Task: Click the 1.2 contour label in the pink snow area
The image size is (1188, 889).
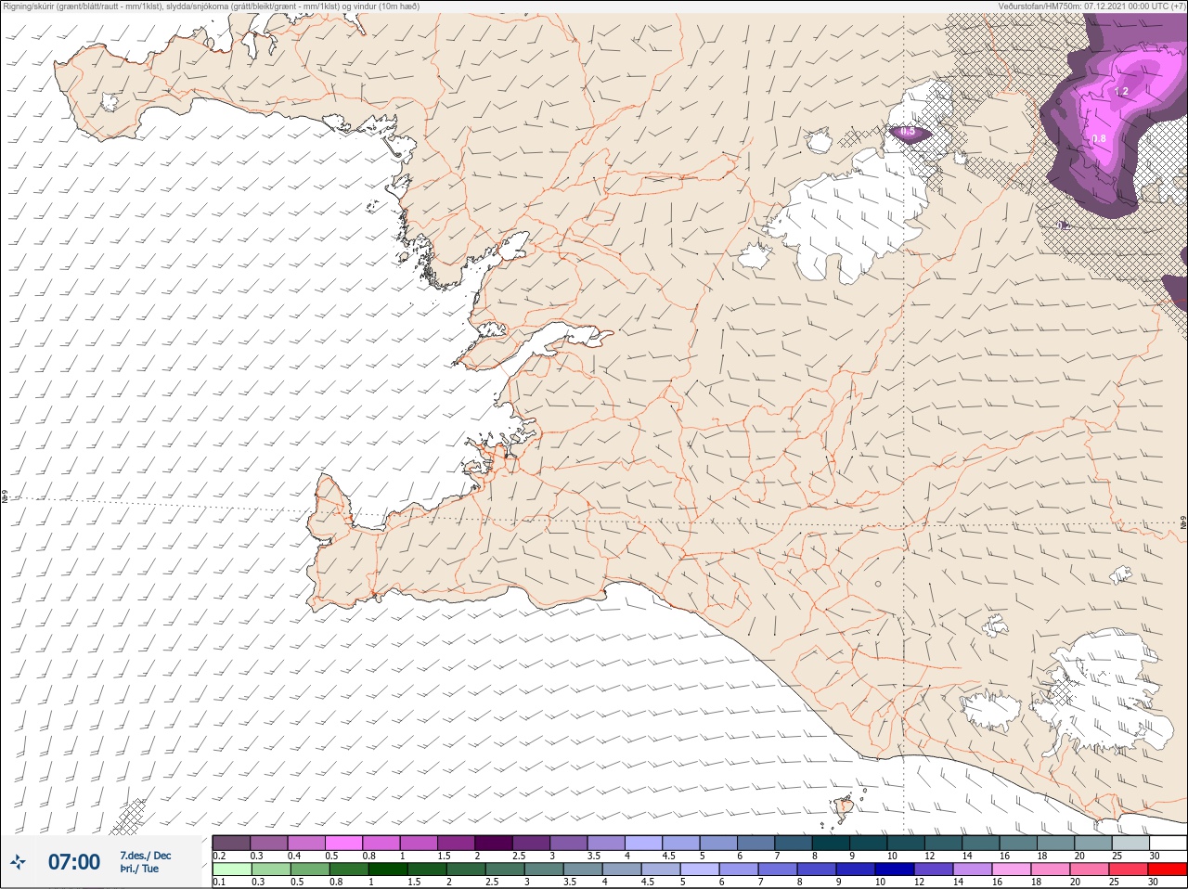Action: pos(1121,92)
